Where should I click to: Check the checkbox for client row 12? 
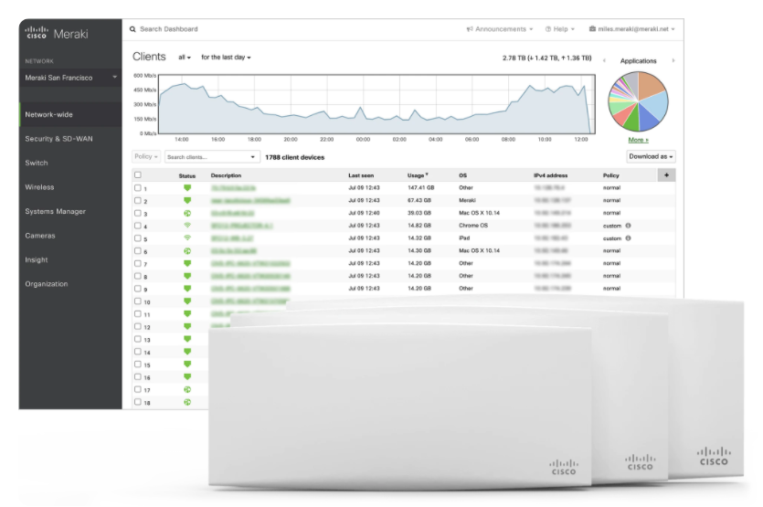point(138,326)
